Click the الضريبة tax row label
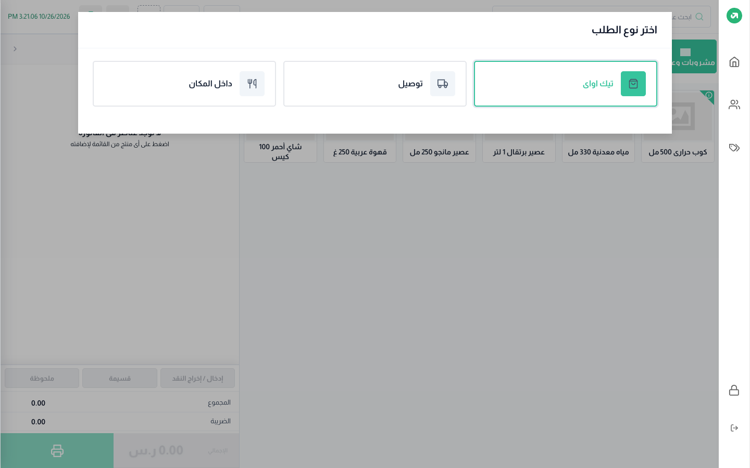The width and height of the screenshot is (750, 468). tap(220, 421)
